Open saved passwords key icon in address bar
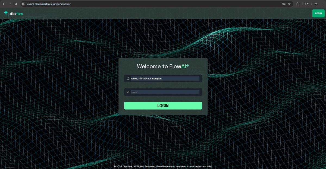The image size is (326, 169). click(284, 4)
